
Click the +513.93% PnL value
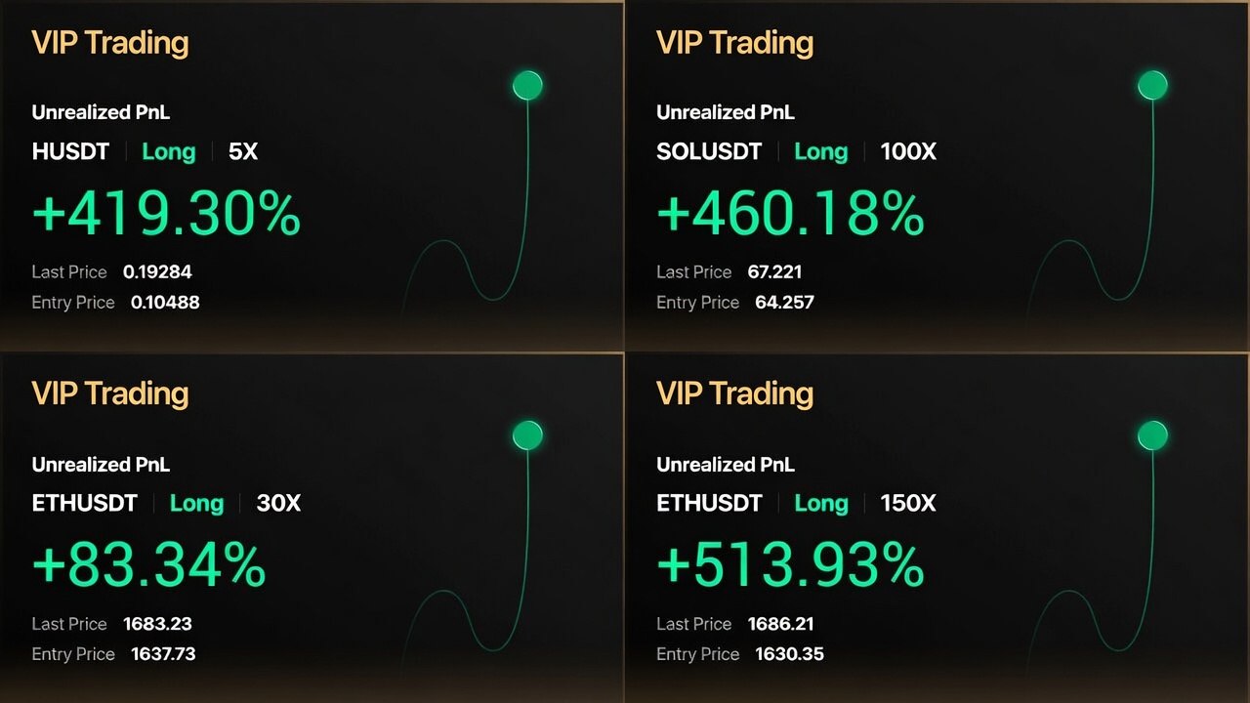[x=790, y=564]
